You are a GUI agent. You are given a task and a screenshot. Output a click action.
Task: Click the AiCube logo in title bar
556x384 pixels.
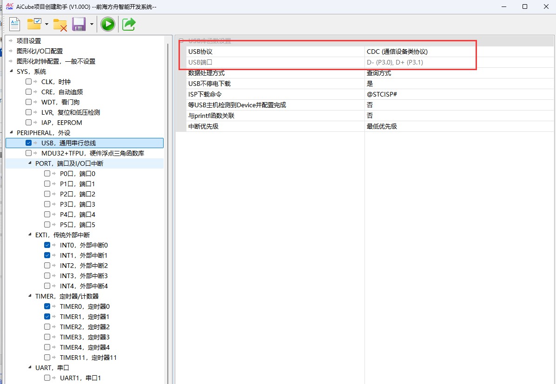pyautogui.click(x=10, y=7)
